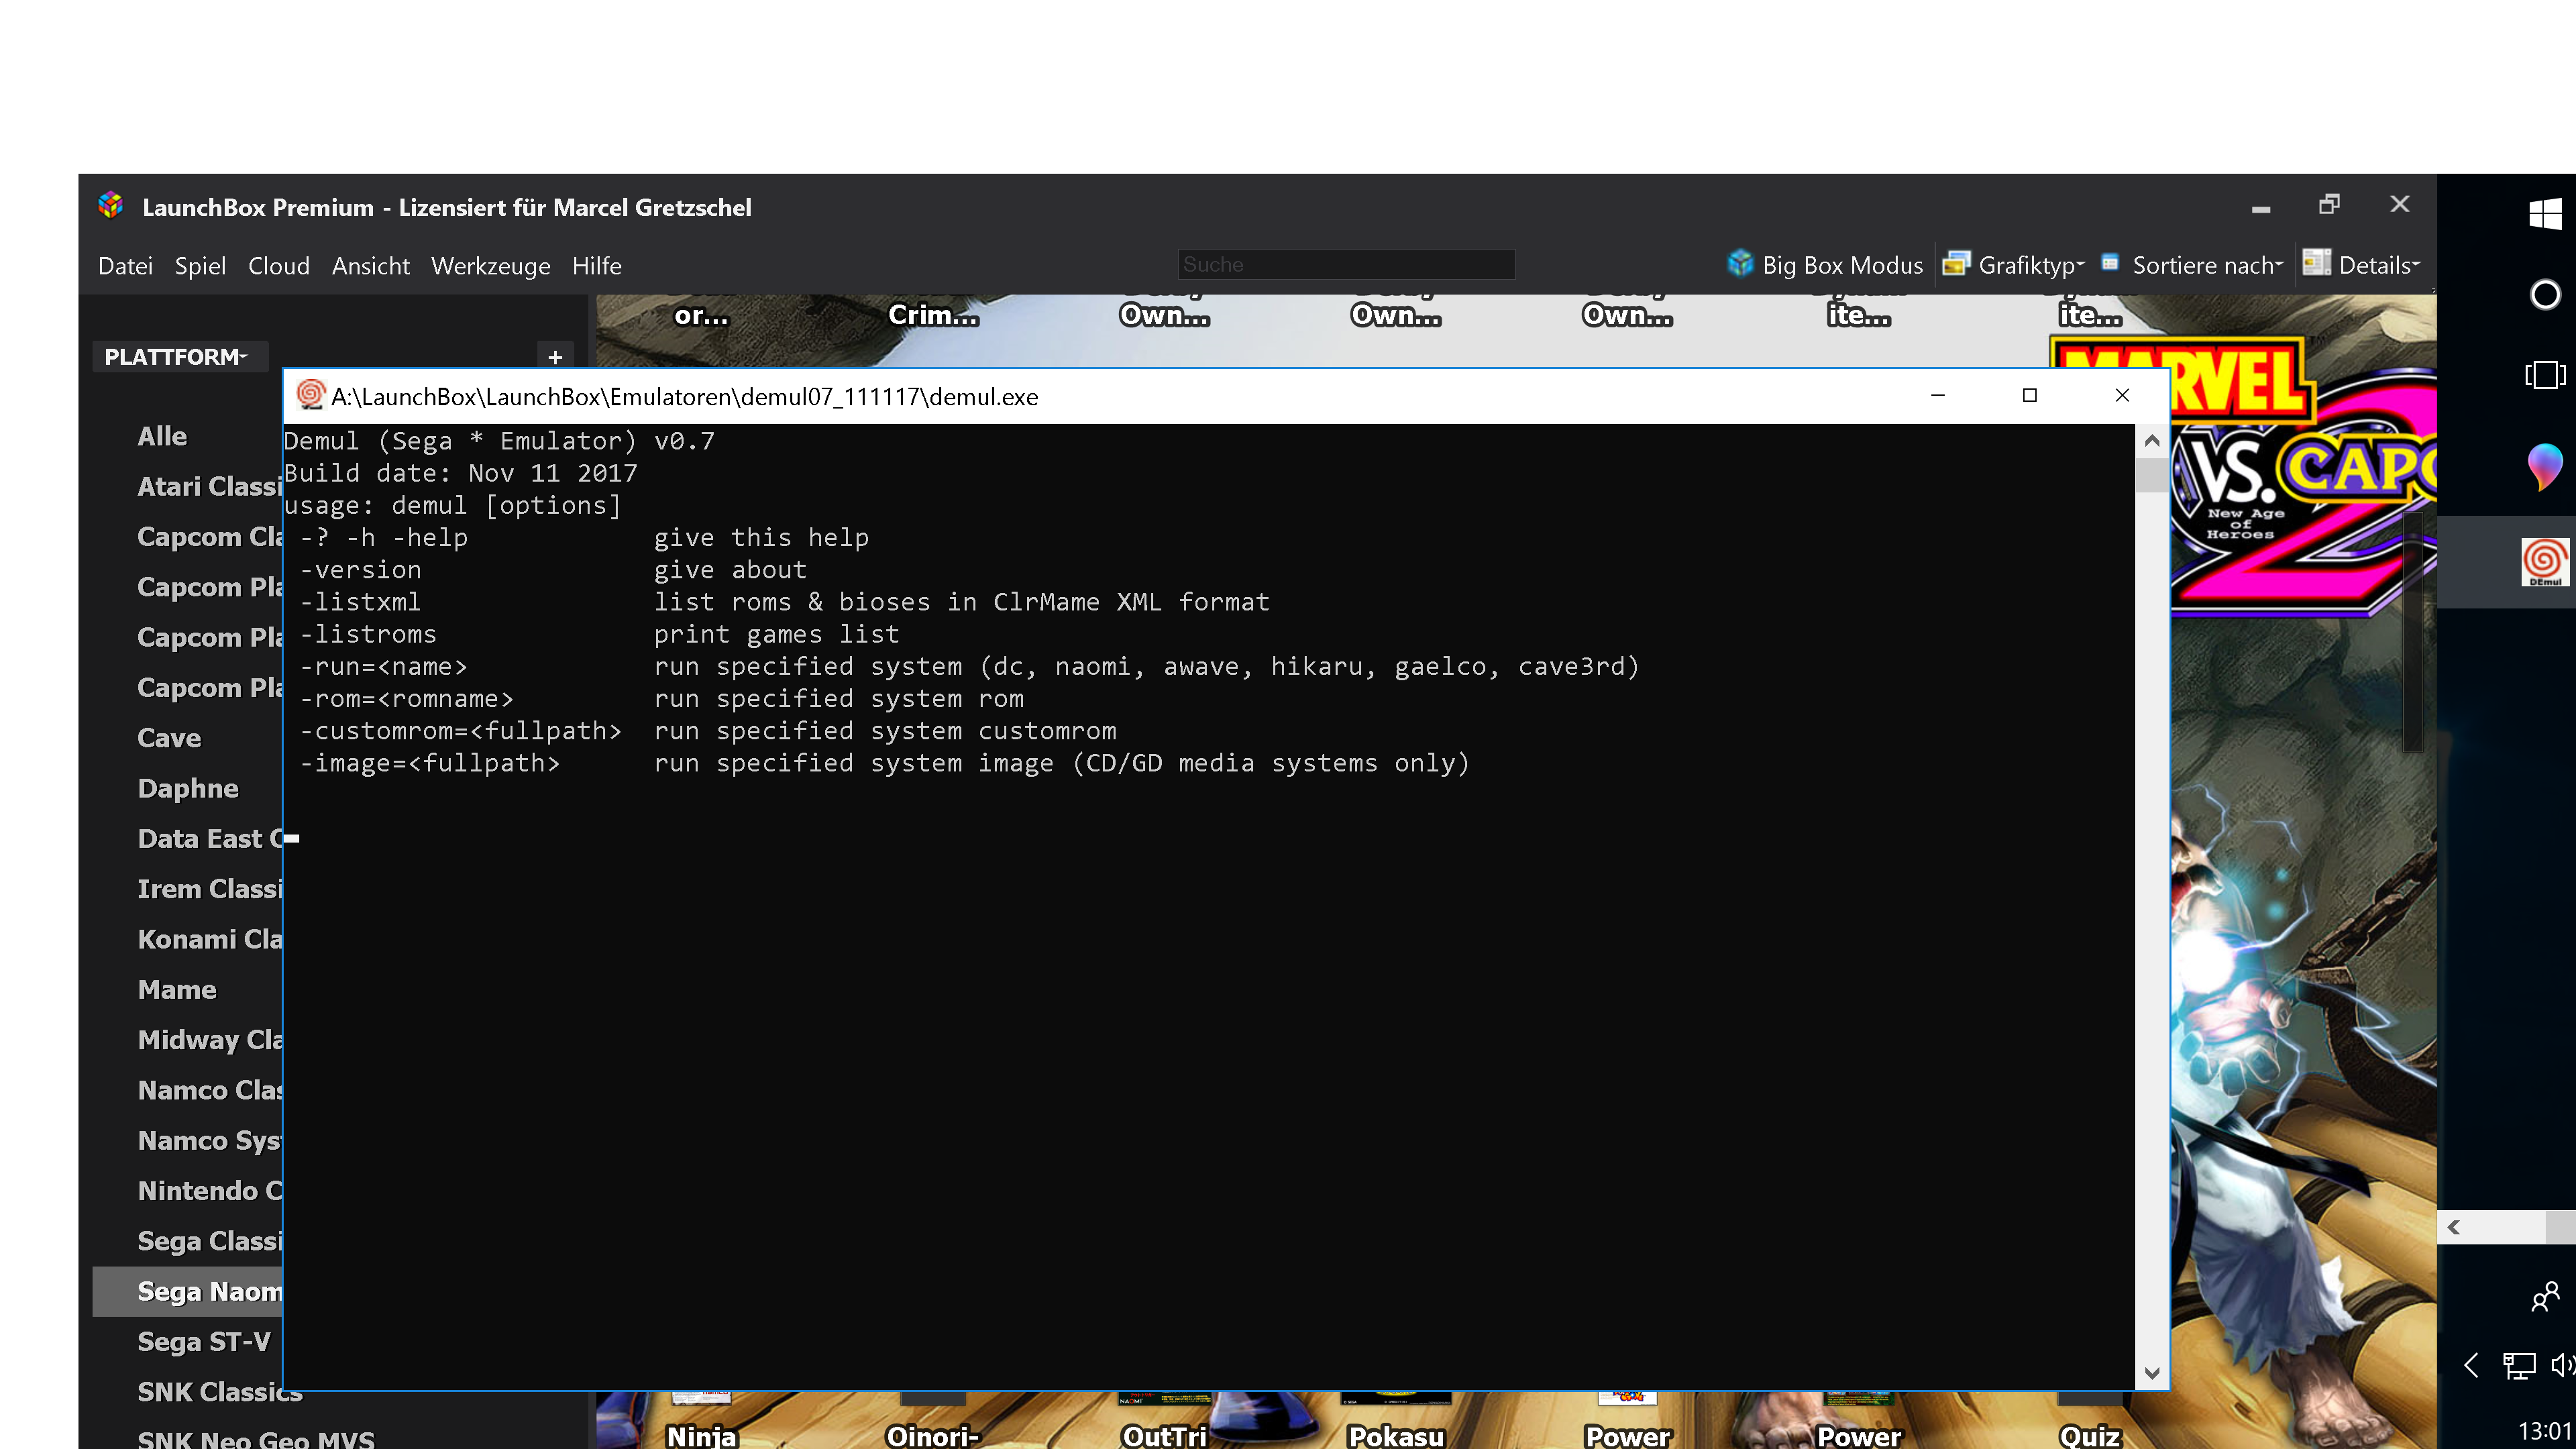Select the Namco Classics platform

[x=210, y=1091]
